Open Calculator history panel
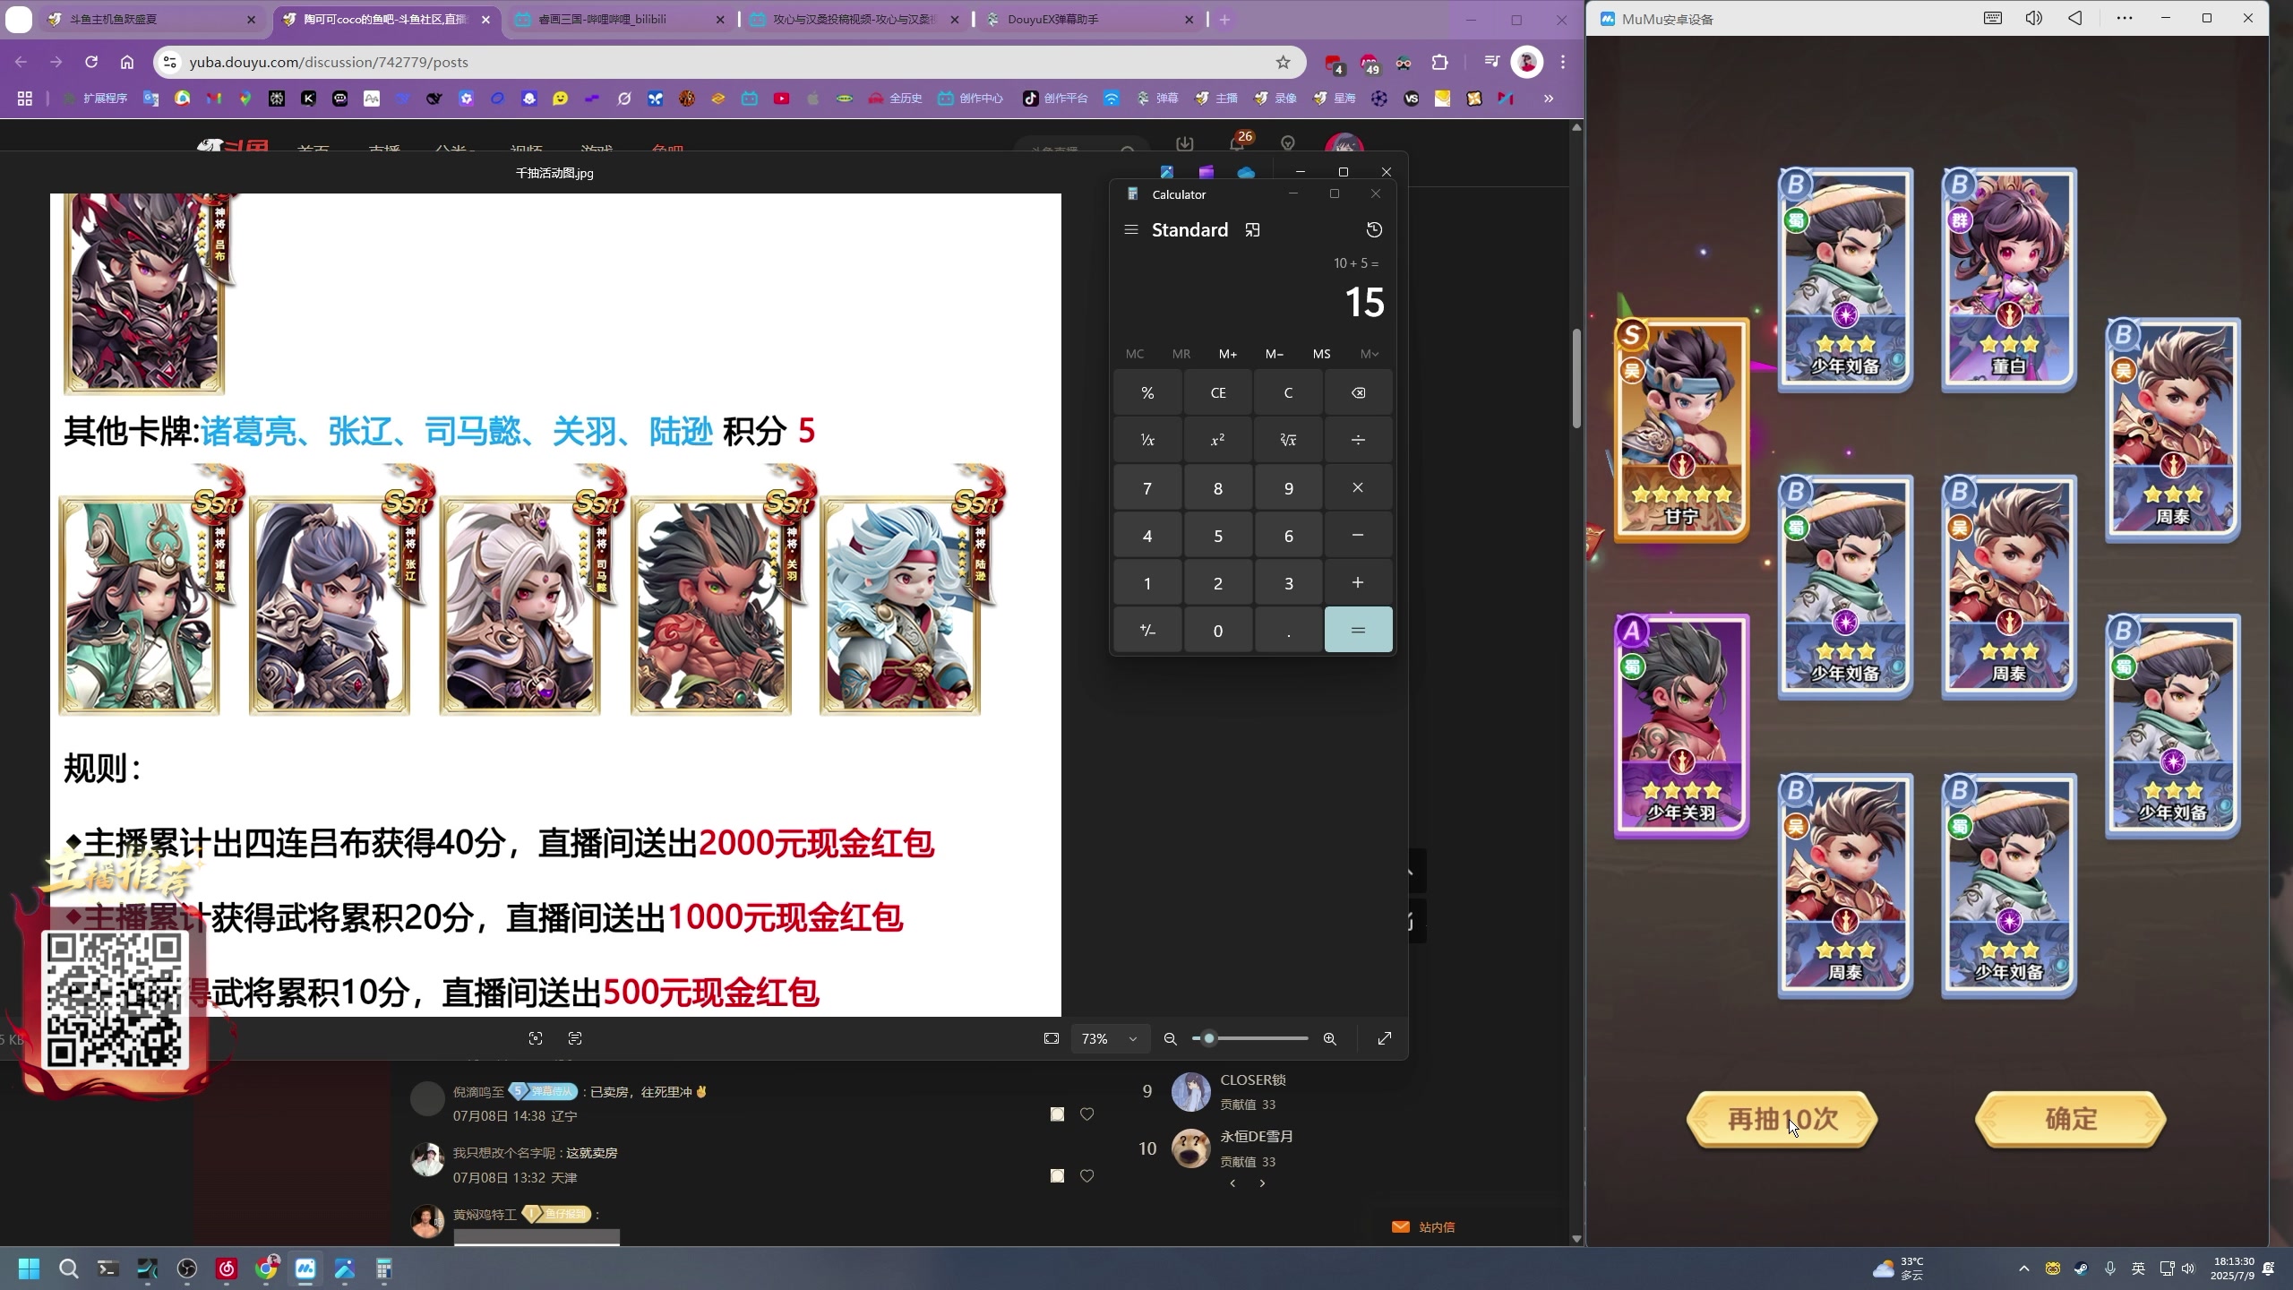Screen dimensions: 2293x1290 coord(1374,230)
